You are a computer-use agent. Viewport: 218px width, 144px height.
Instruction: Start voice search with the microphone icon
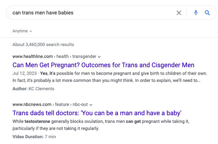click(196, 12)
